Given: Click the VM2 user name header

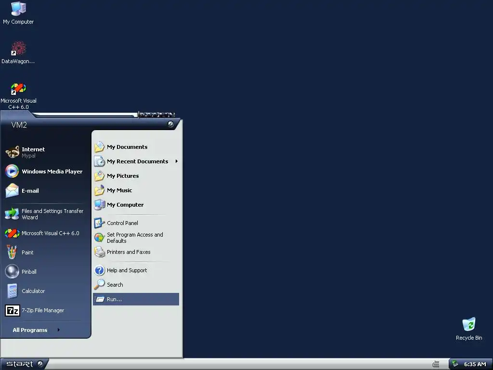Looking at the screenshot, I should (19, 125).
